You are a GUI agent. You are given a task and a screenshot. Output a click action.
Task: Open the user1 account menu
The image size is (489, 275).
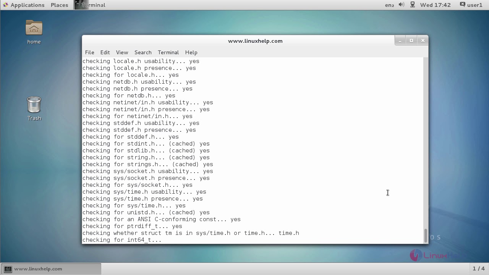pyautogui.click(x=471, y=5)
